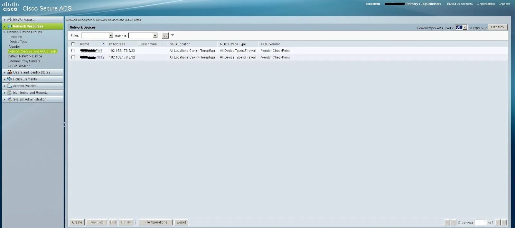This screenshot has width=515, height=228.
Task: Go to first page arrow icon
Action: (447, 223)
